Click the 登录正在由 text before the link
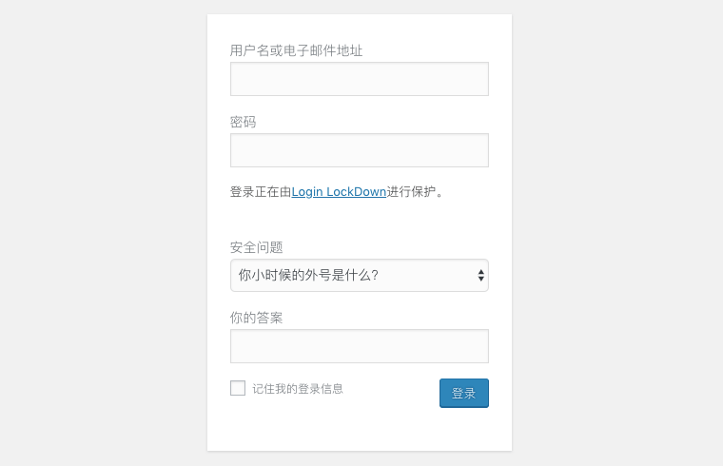 [x=261, y=192]
